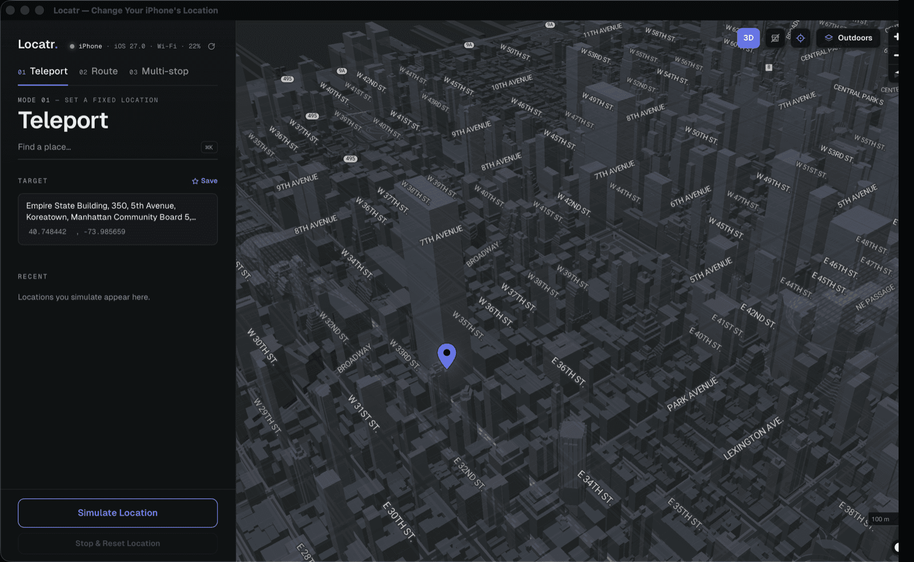This screenshot has width=914, height=562.
Task: Click the E 48TH ST. map label
Action: 872,244
